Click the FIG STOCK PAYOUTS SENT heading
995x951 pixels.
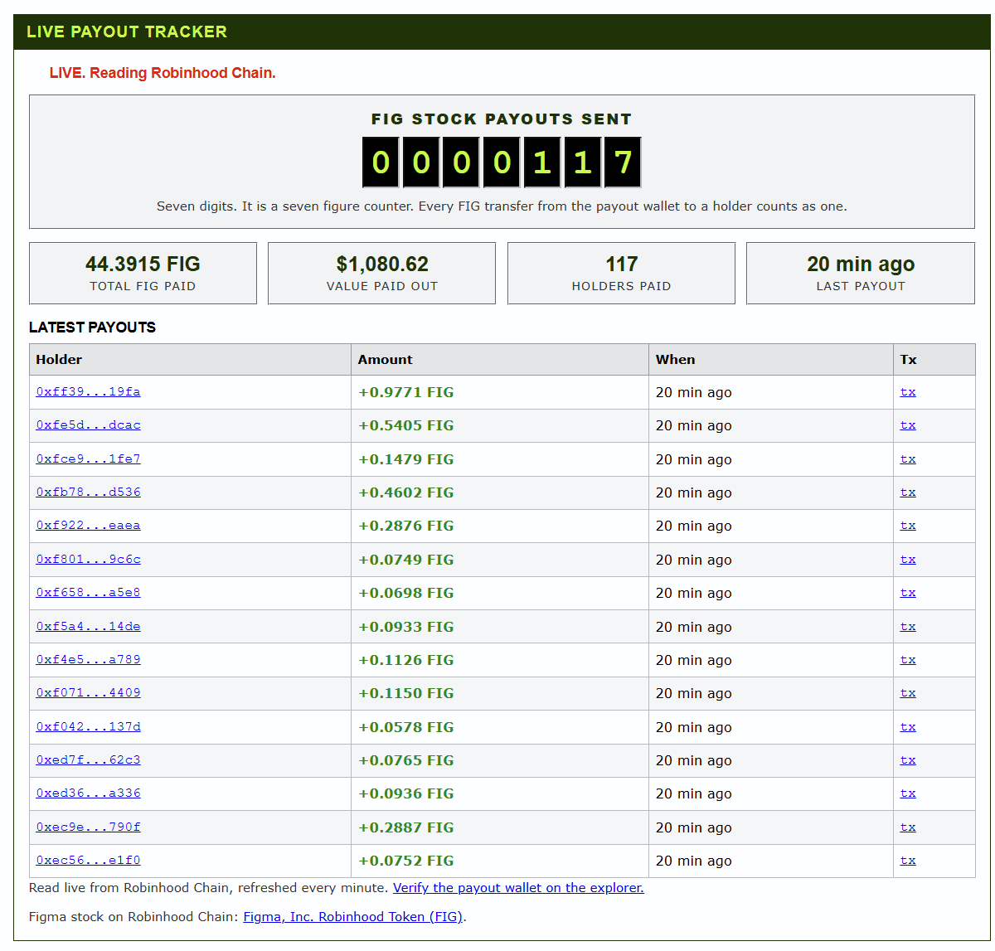[x=502, y=119]
